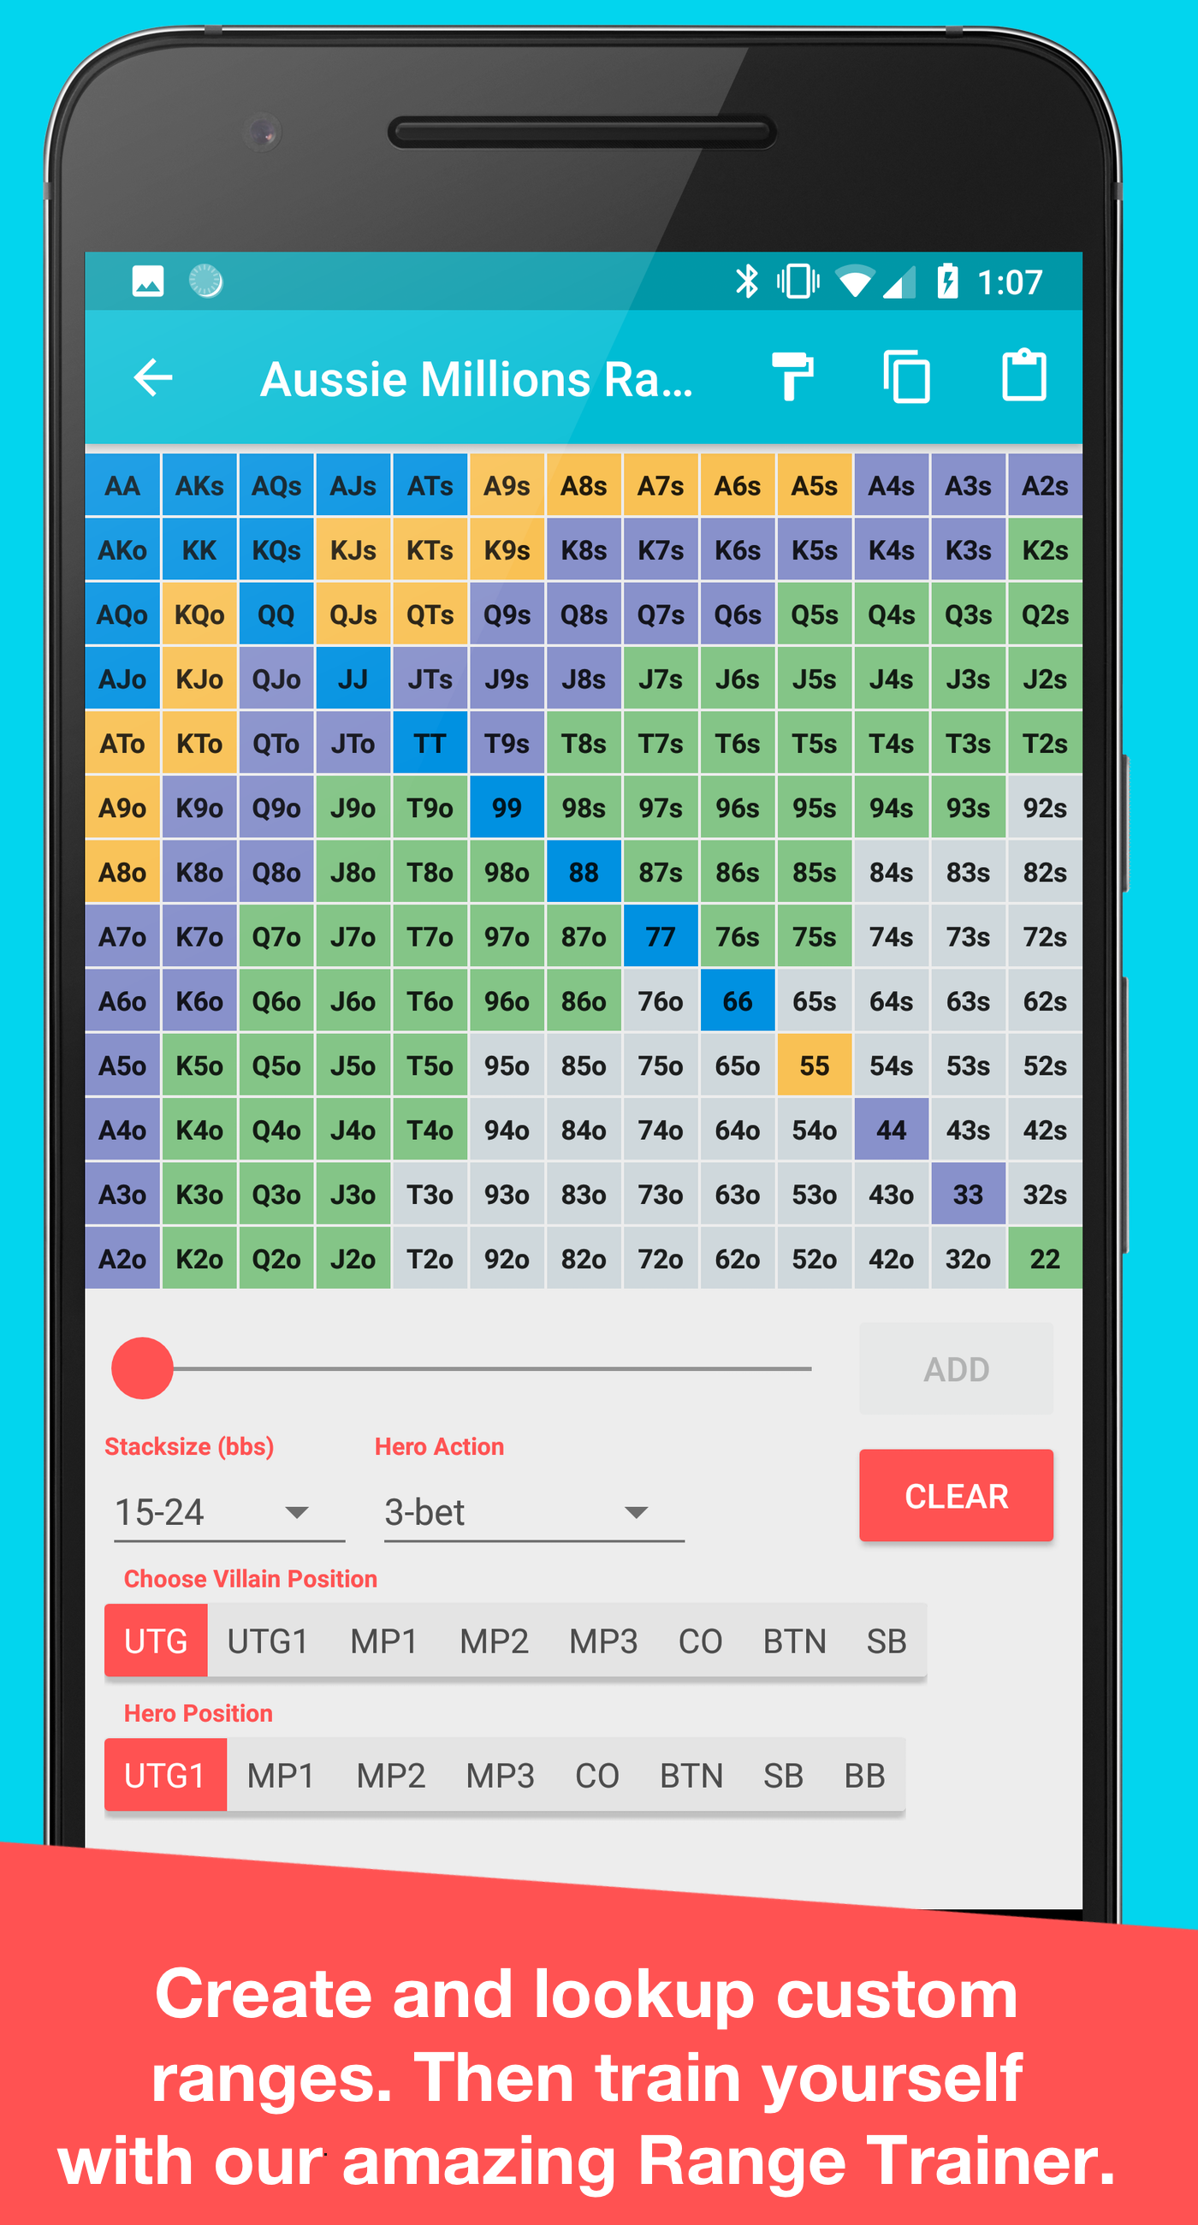
Task: Select the TT hand cell
Action: point(430,743)
